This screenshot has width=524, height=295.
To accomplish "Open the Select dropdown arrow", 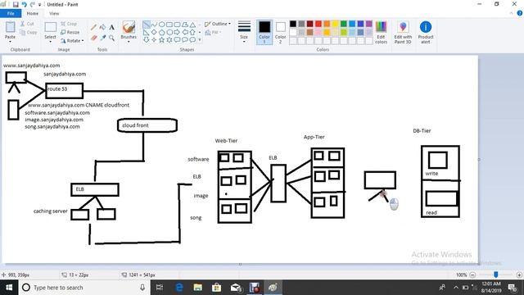I will coord(50,42).
